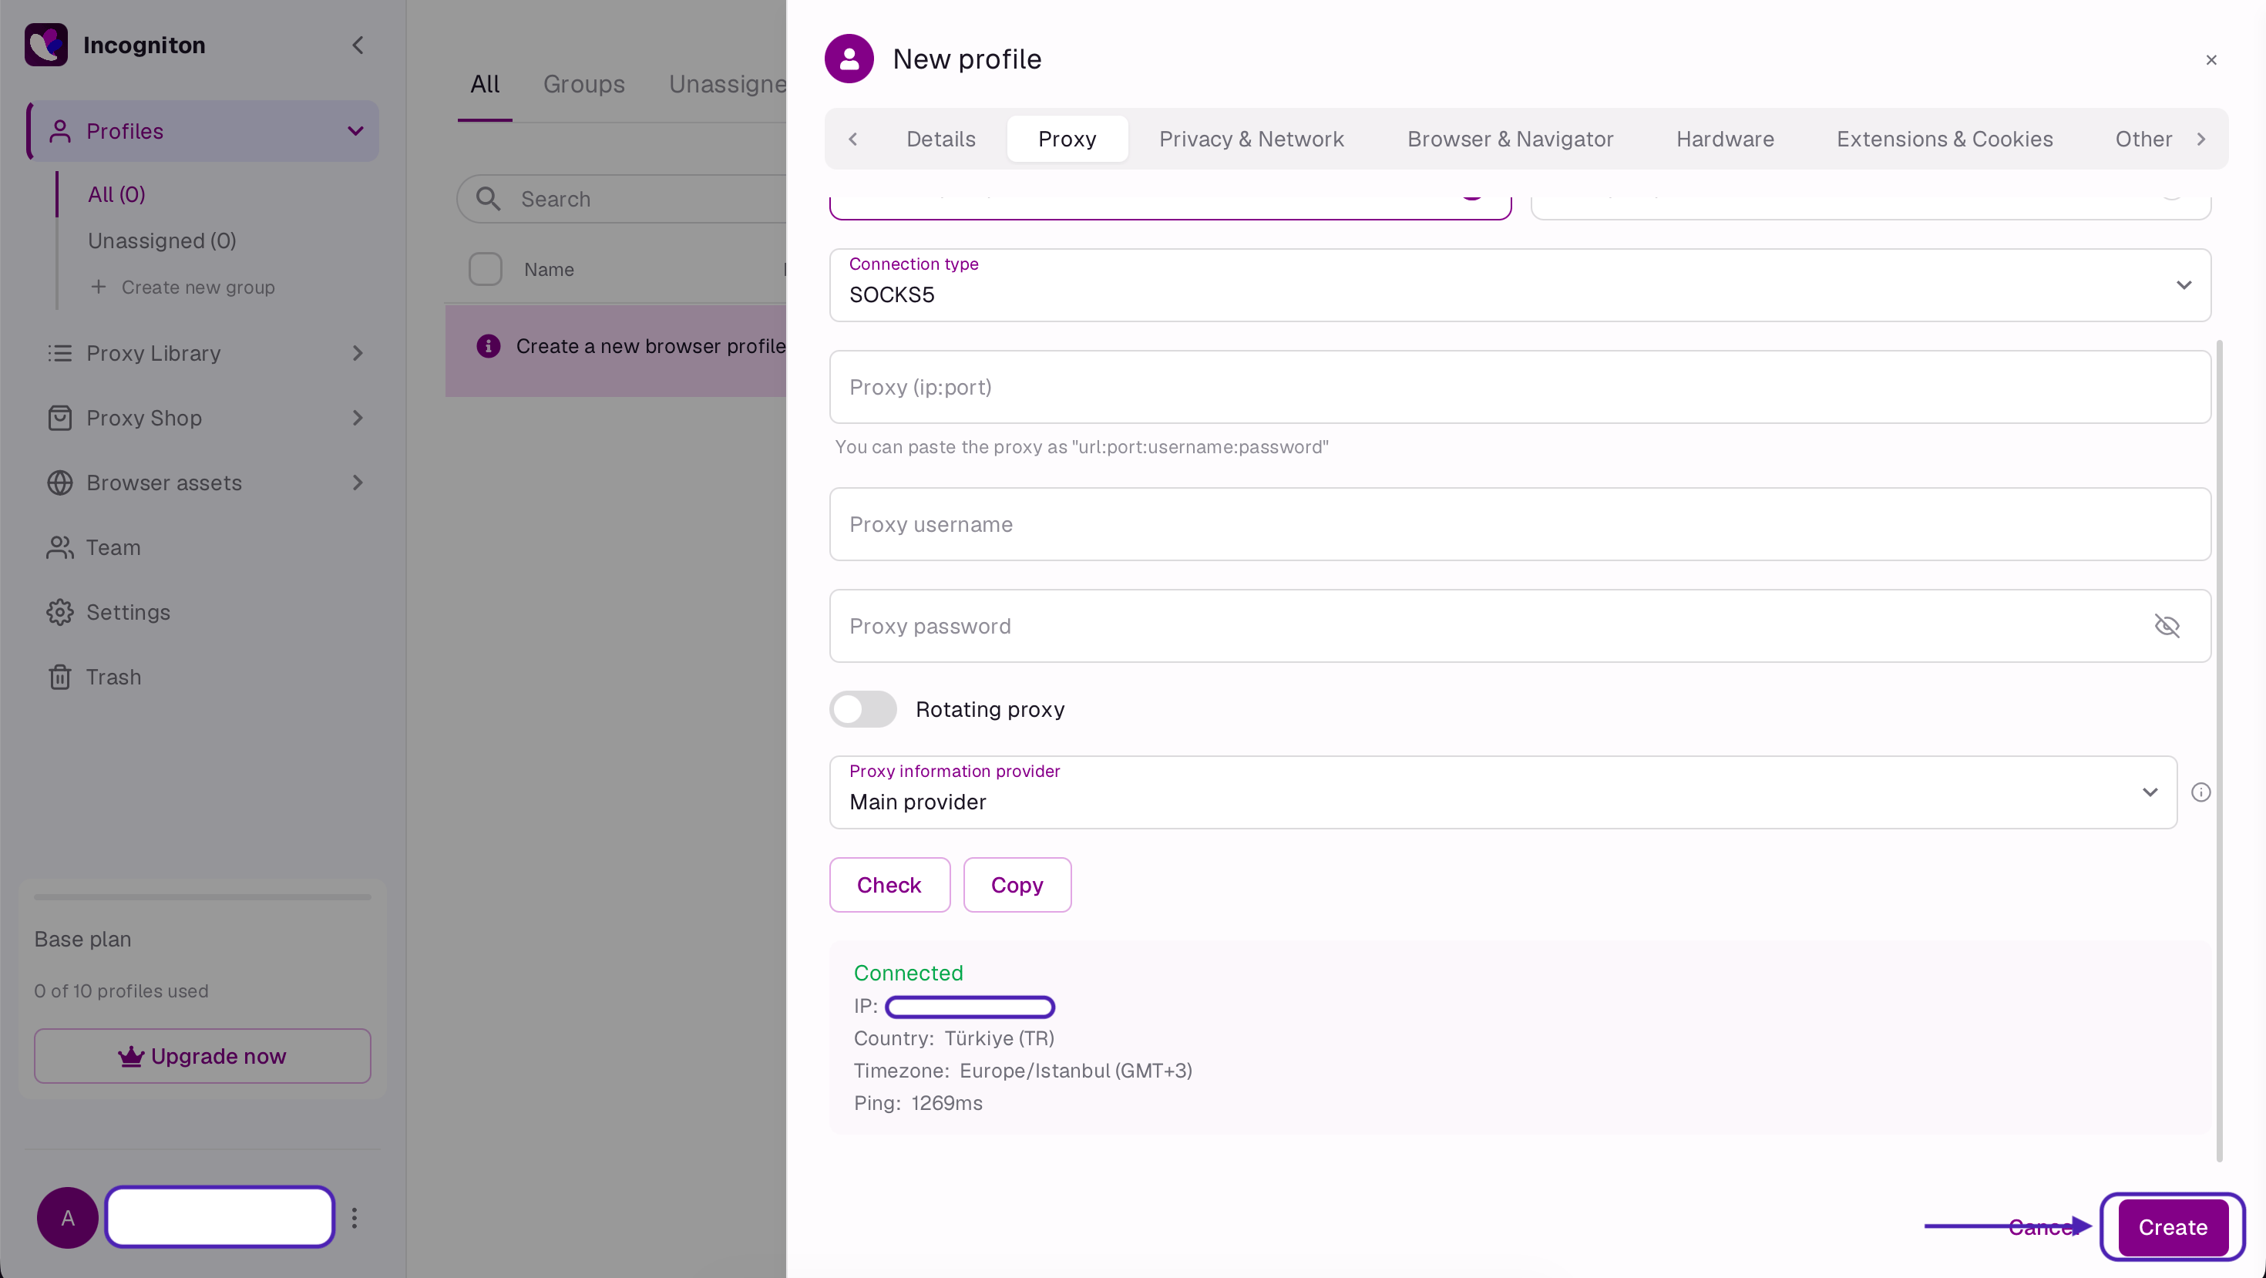Click the Cancel button
The width and height of the screenshot is (2266, 1278).
click(x=2042, y=1227)
